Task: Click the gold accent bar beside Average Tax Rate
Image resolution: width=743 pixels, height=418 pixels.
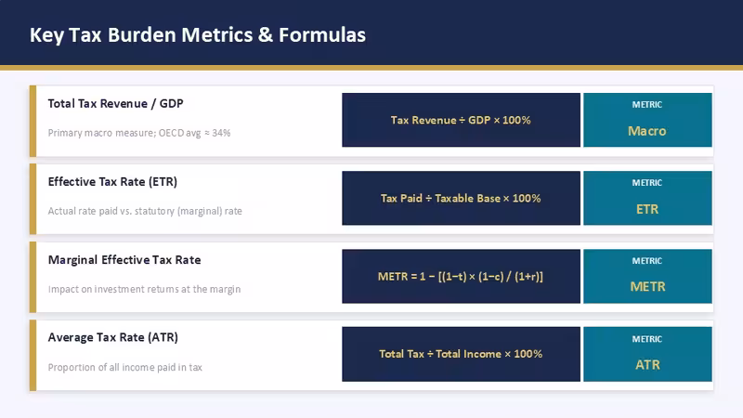Action: point(33,355)
